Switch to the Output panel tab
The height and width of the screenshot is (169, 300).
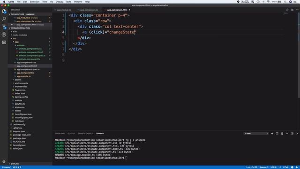click(x=71, y=133)
